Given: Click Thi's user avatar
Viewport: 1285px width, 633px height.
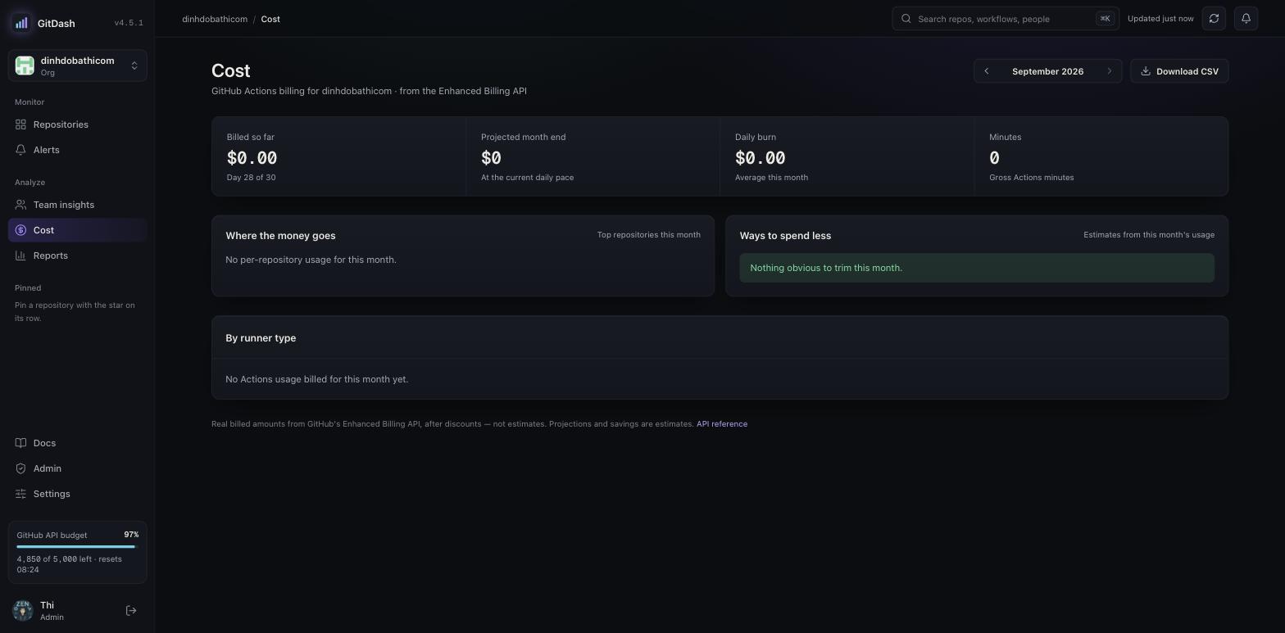Looking at the screenshot, I should [23, 610].
